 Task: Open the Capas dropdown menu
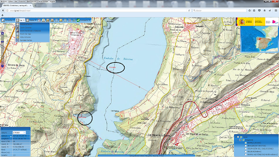[x=31, y=20]
